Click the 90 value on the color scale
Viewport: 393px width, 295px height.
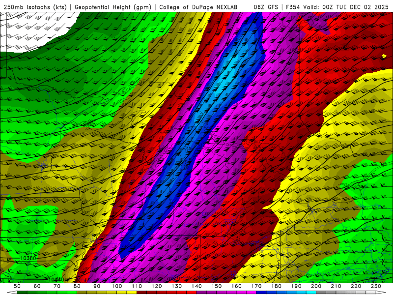(97, 286)
